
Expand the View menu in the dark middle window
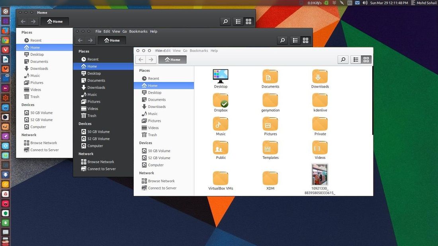pos(116,31)
